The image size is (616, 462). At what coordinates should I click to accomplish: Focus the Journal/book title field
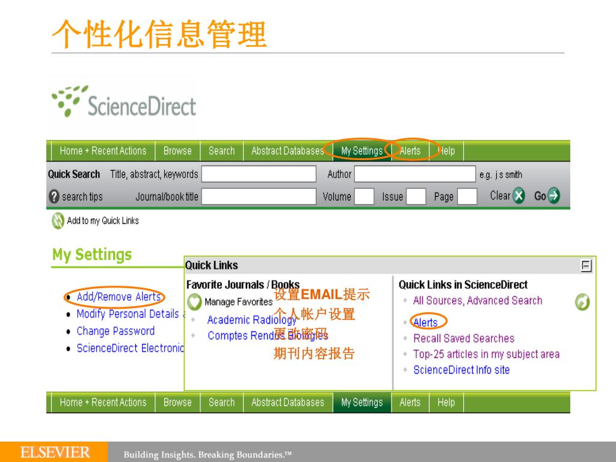coord(259,197)
